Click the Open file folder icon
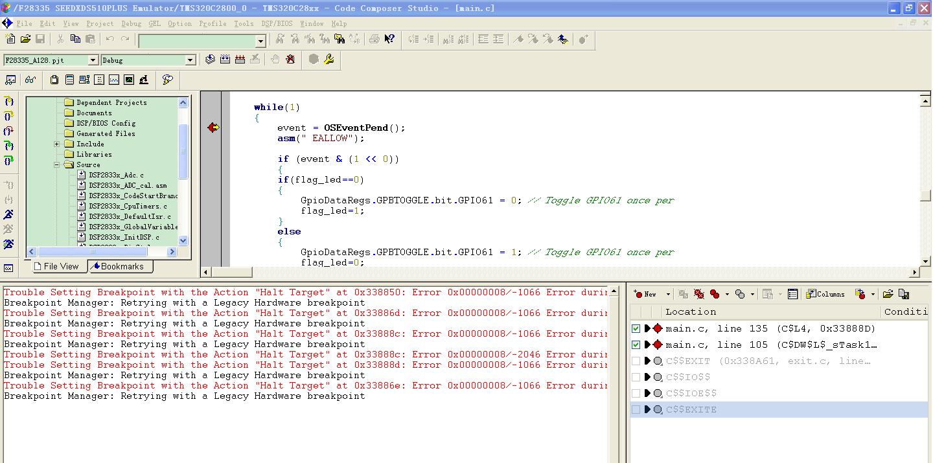This screenshot has height=463, width=933. point(25,40)
